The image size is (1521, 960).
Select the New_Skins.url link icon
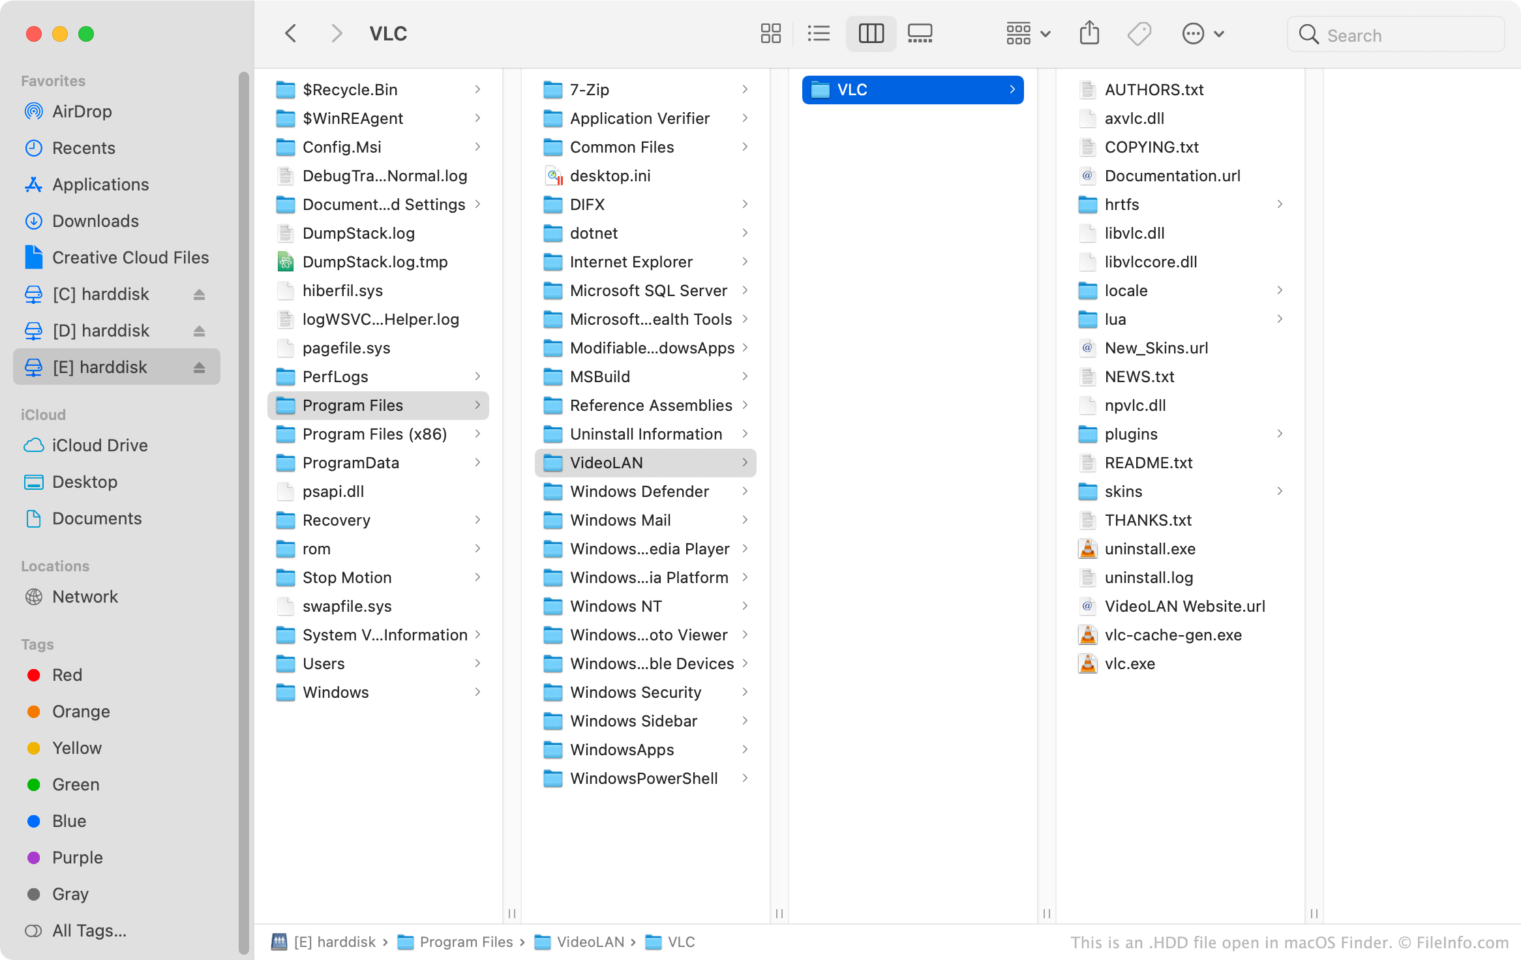pyautogui.click(x=1088, y=348)
